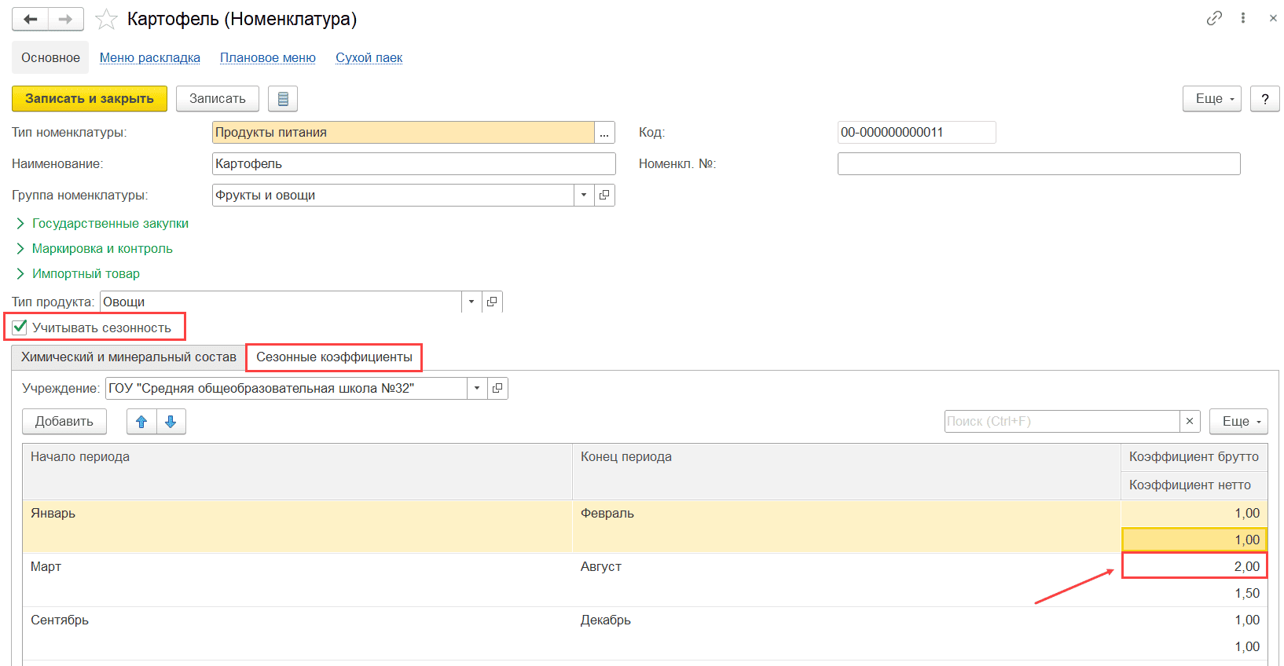Open the Меню раскладка link
Image resolution: width=1284 pixels, height=666 pixels.
[149, 58]
